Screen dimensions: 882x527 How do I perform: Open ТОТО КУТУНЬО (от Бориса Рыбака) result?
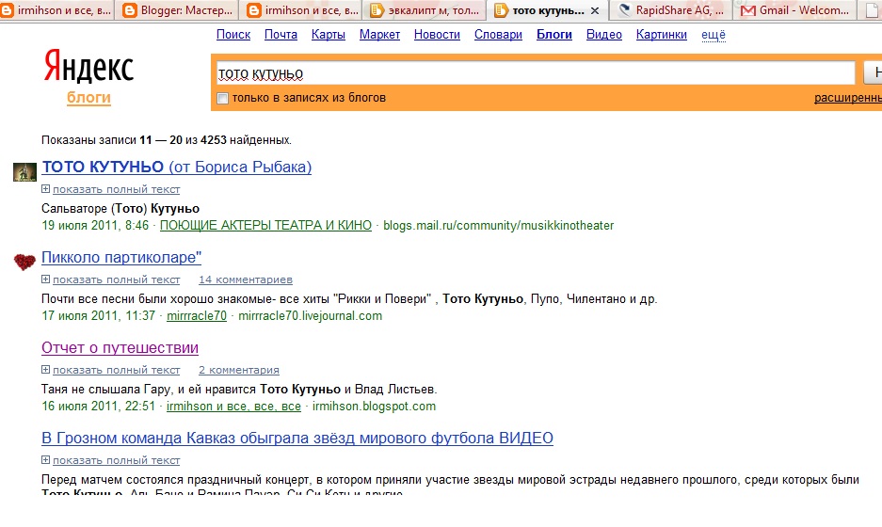point(177,168)
